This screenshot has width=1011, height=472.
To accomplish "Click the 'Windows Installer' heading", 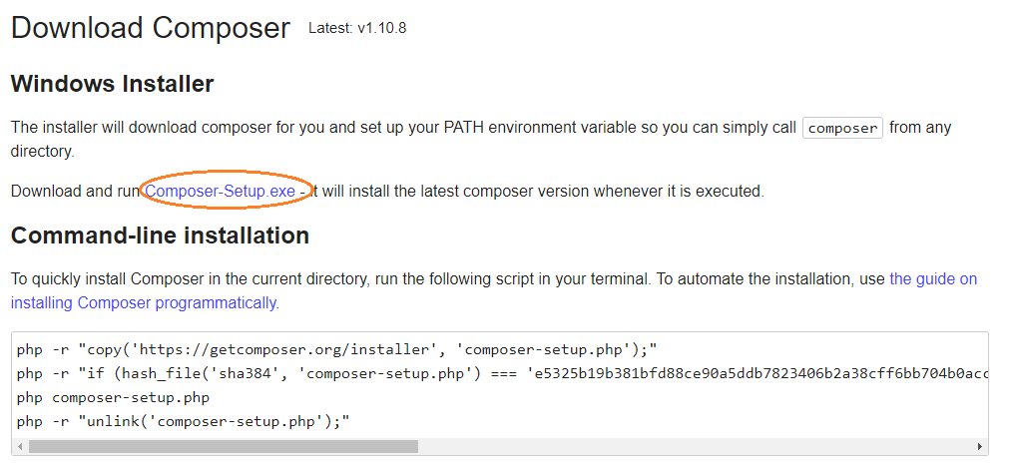I will [112, 84].
